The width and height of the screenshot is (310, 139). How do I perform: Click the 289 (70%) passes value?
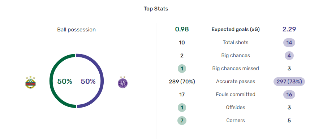point(182,82)
